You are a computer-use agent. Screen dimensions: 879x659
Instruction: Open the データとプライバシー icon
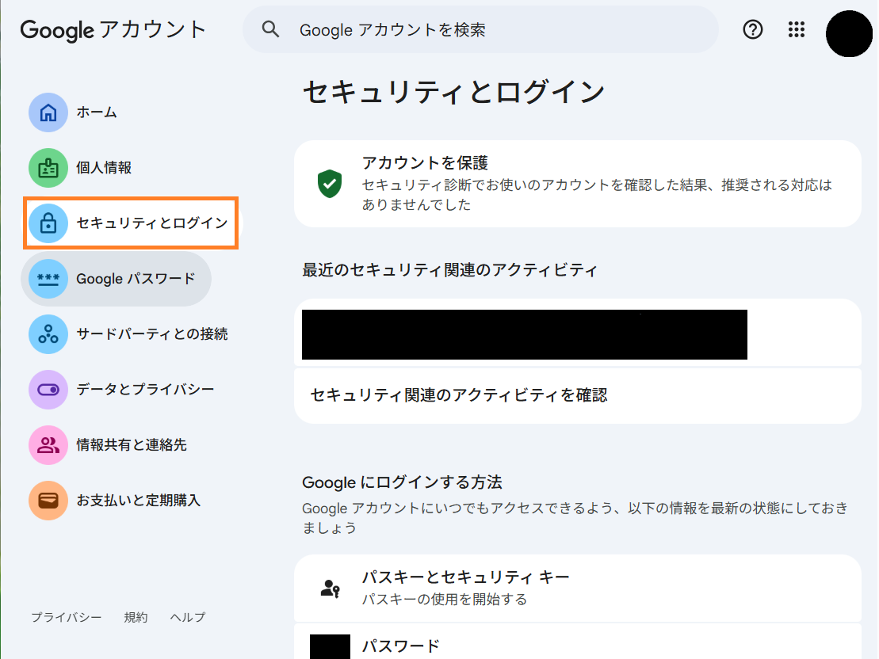coord(48,389)
